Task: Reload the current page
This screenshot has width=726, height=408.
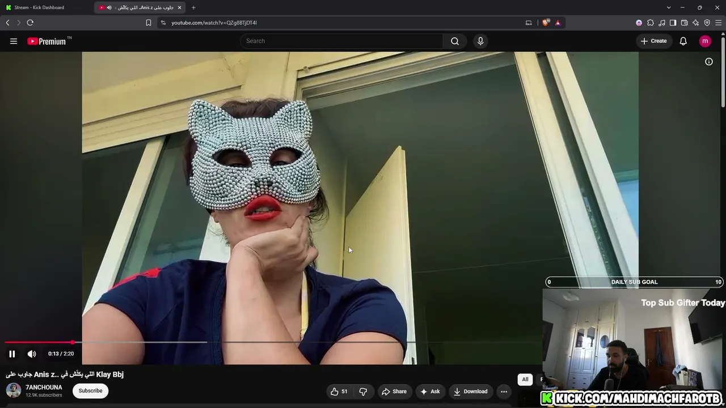Action: pyautogui.click(x=30, y=23)
